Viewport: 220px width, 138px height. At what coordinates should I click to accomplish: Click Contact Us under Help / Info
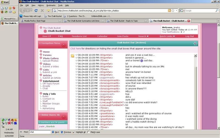pyautogui.click(x=48, y=99)
